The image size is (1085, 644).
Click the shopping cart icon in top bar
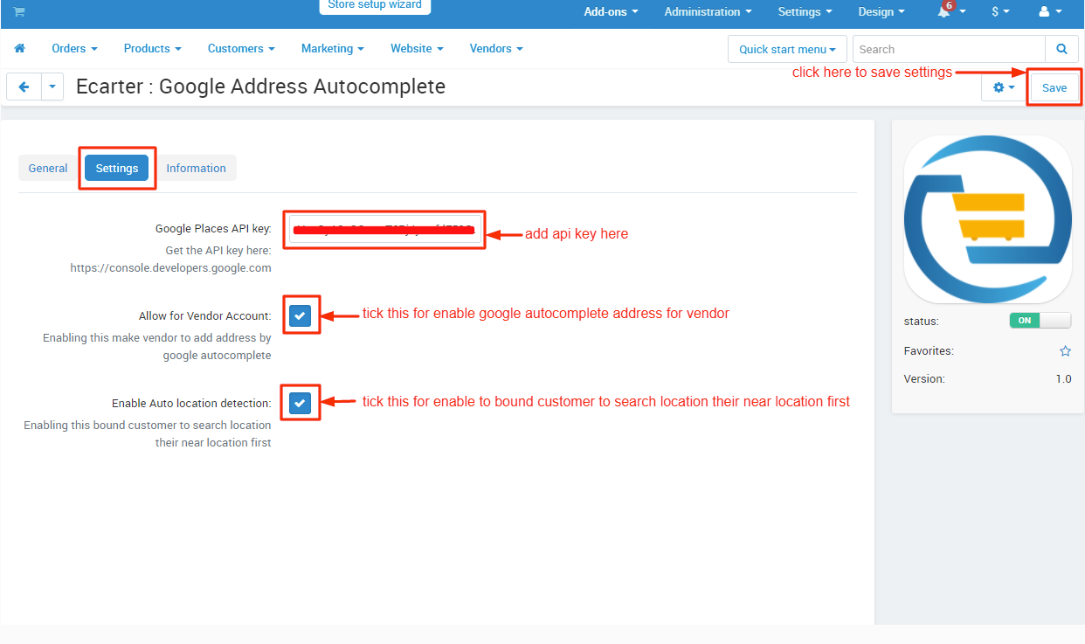click(x=19, y=11)
